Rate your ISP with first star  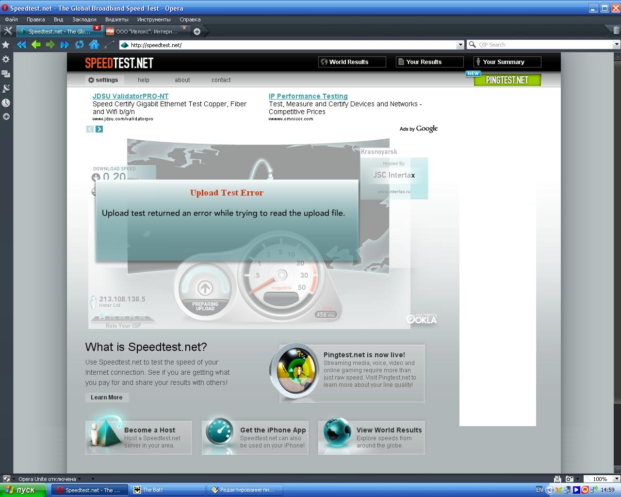102,315
